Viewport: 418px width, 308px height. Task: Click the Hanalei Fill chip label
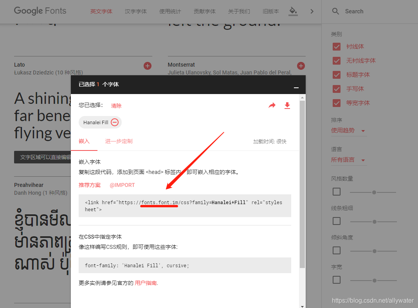pos(96,122)
